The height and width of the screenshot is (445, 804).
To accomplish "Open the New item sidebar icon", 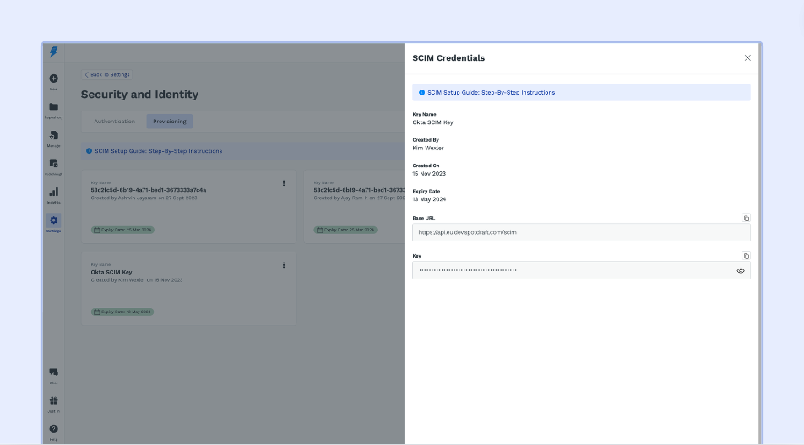I will click(53, 79).
